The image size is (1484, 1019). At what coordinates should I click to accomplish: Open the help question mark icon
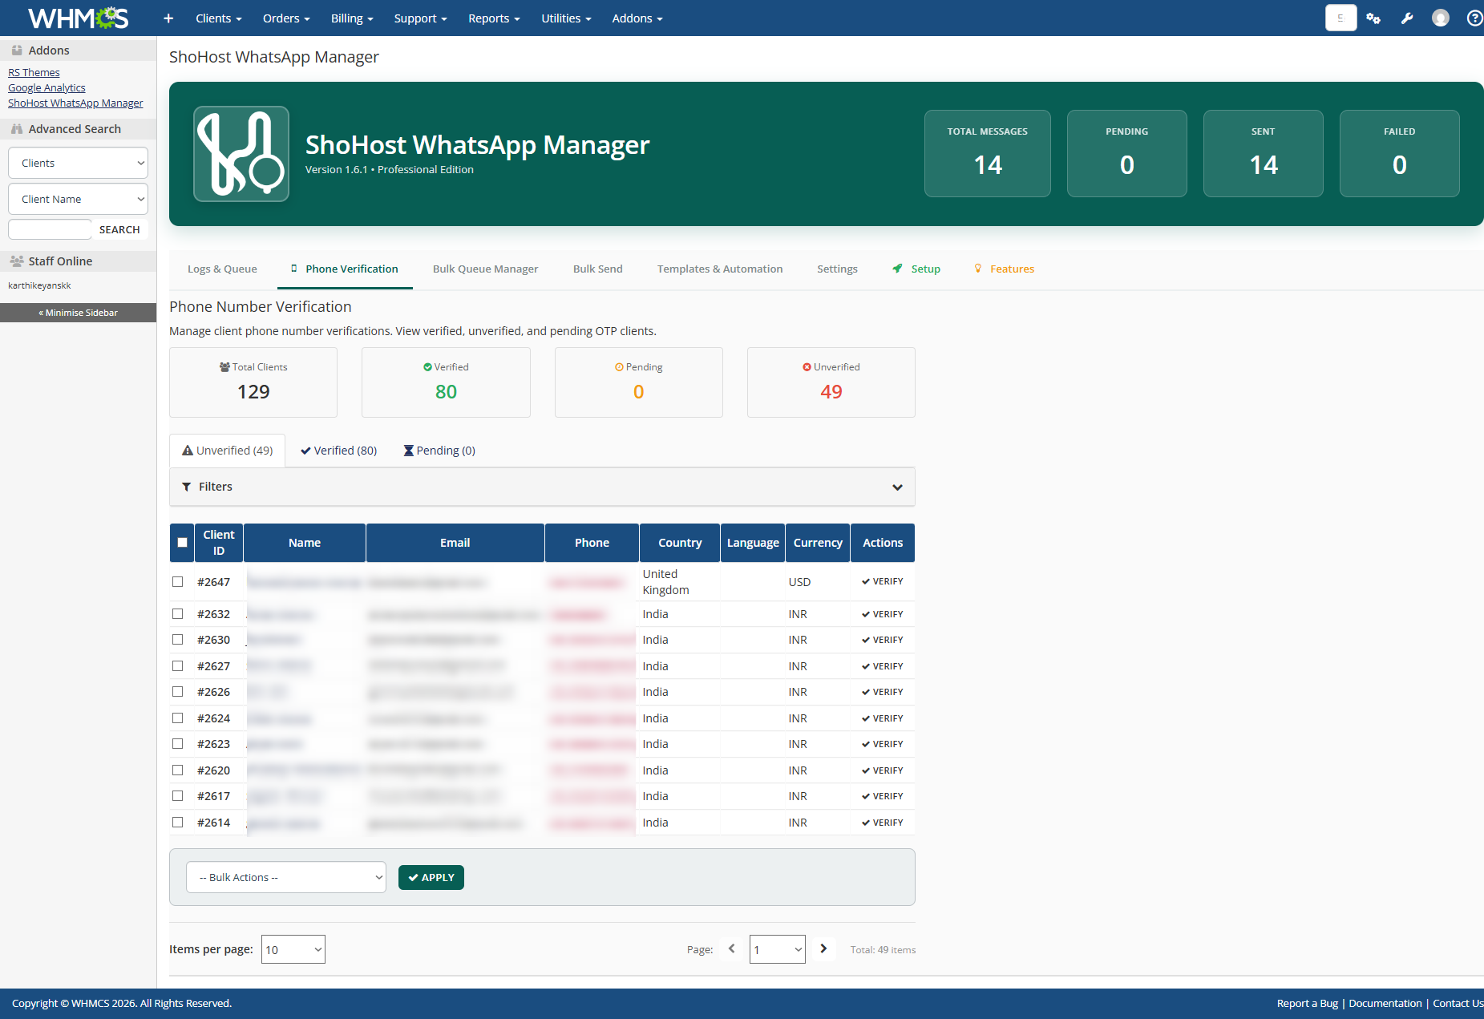[x=1474, y=18]
